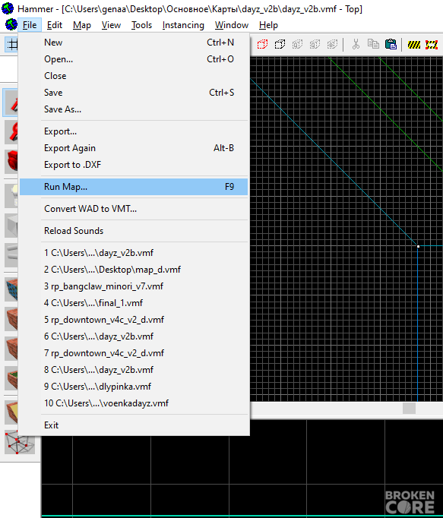Screen dimensions: 443x518
Task: Toggle cordon with the yellow-black striped icon
Action: (x=414, y=44)
